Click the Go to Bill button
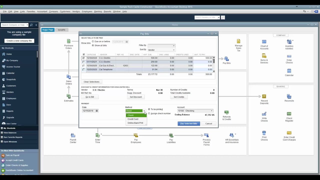 (90, 97)
